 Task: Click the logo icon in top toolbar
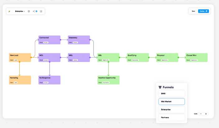tap(10, 11)
